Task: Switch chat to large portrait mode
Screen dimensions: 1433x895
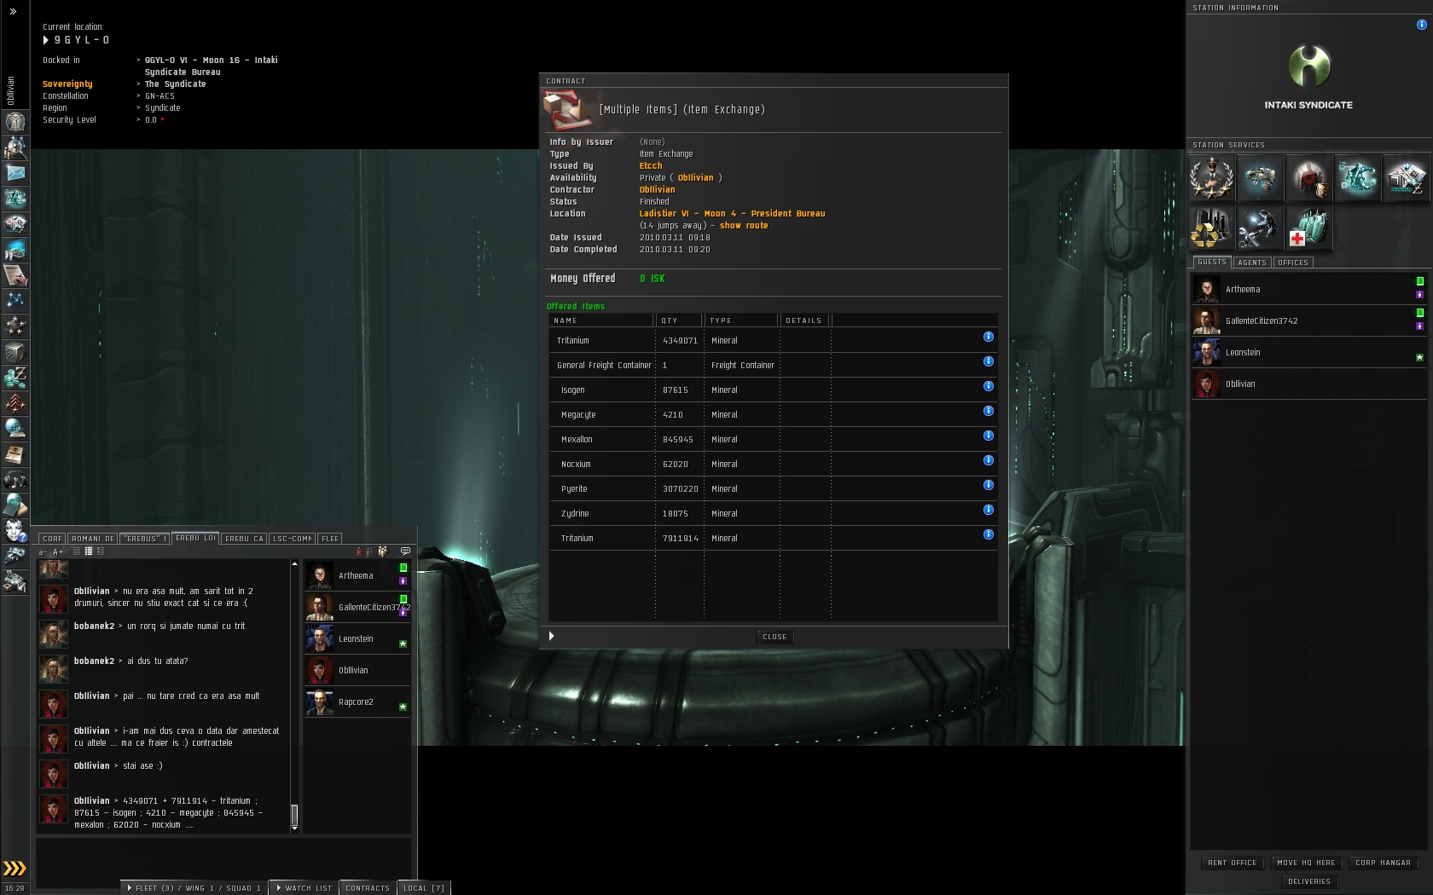Action: (100, 551)
